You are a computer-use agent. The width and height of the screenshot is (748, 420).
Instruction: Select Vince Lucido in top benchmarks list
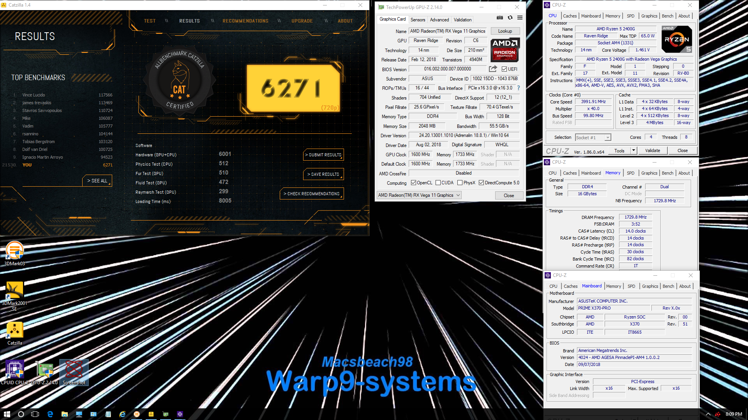coord(34,95)
